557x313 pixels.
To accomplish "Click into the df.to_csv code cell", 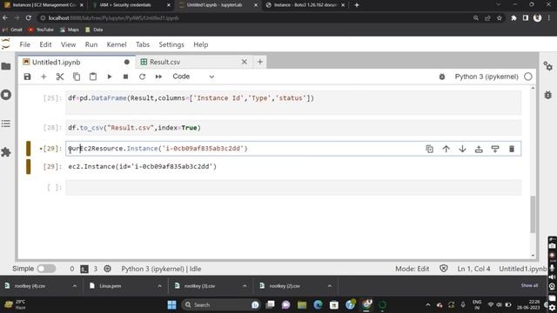I will point(293,128).
